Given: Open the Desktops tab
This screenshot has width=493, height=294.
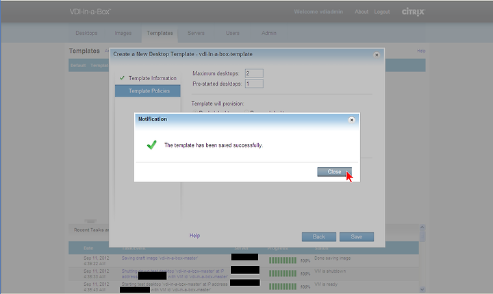Looking at the screenshot, I should pos(86,33).
